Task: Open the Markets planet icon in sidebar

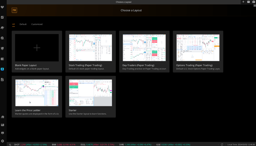Action: [2, 28]
